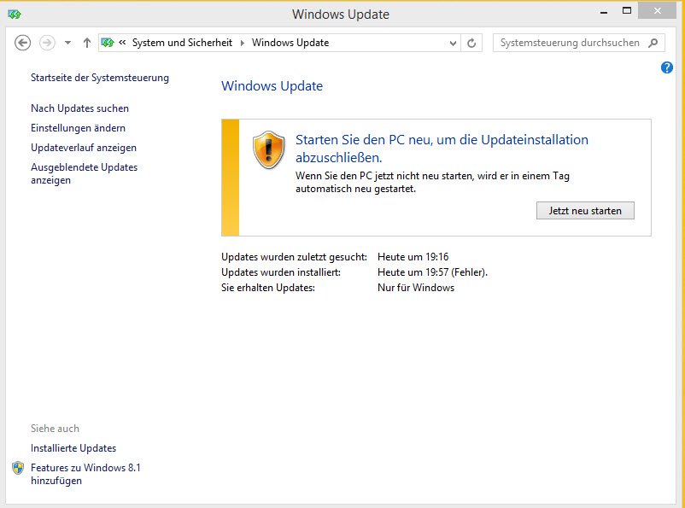The image size is (685, 508).
Task: Go back with the back arrow button
Action: [23, 43]
